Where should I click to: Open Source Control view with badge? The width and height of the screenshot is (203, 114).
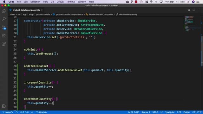coord(4,28)
